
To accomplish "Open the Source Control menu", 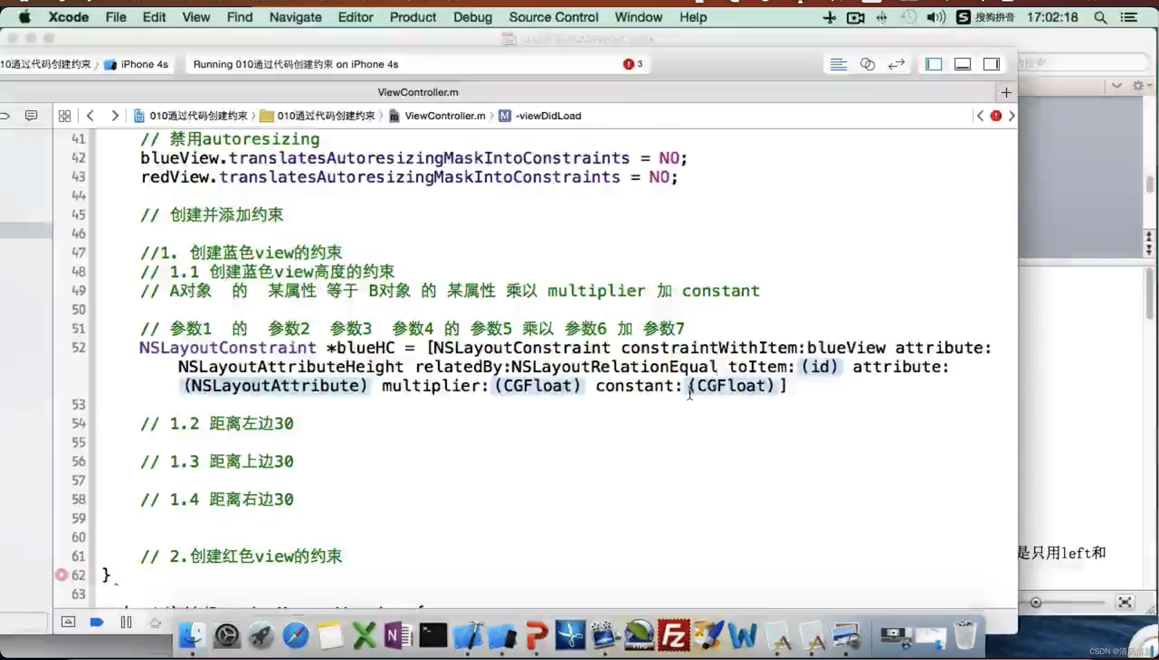I will pyautogui.click(x=553, y=17).
